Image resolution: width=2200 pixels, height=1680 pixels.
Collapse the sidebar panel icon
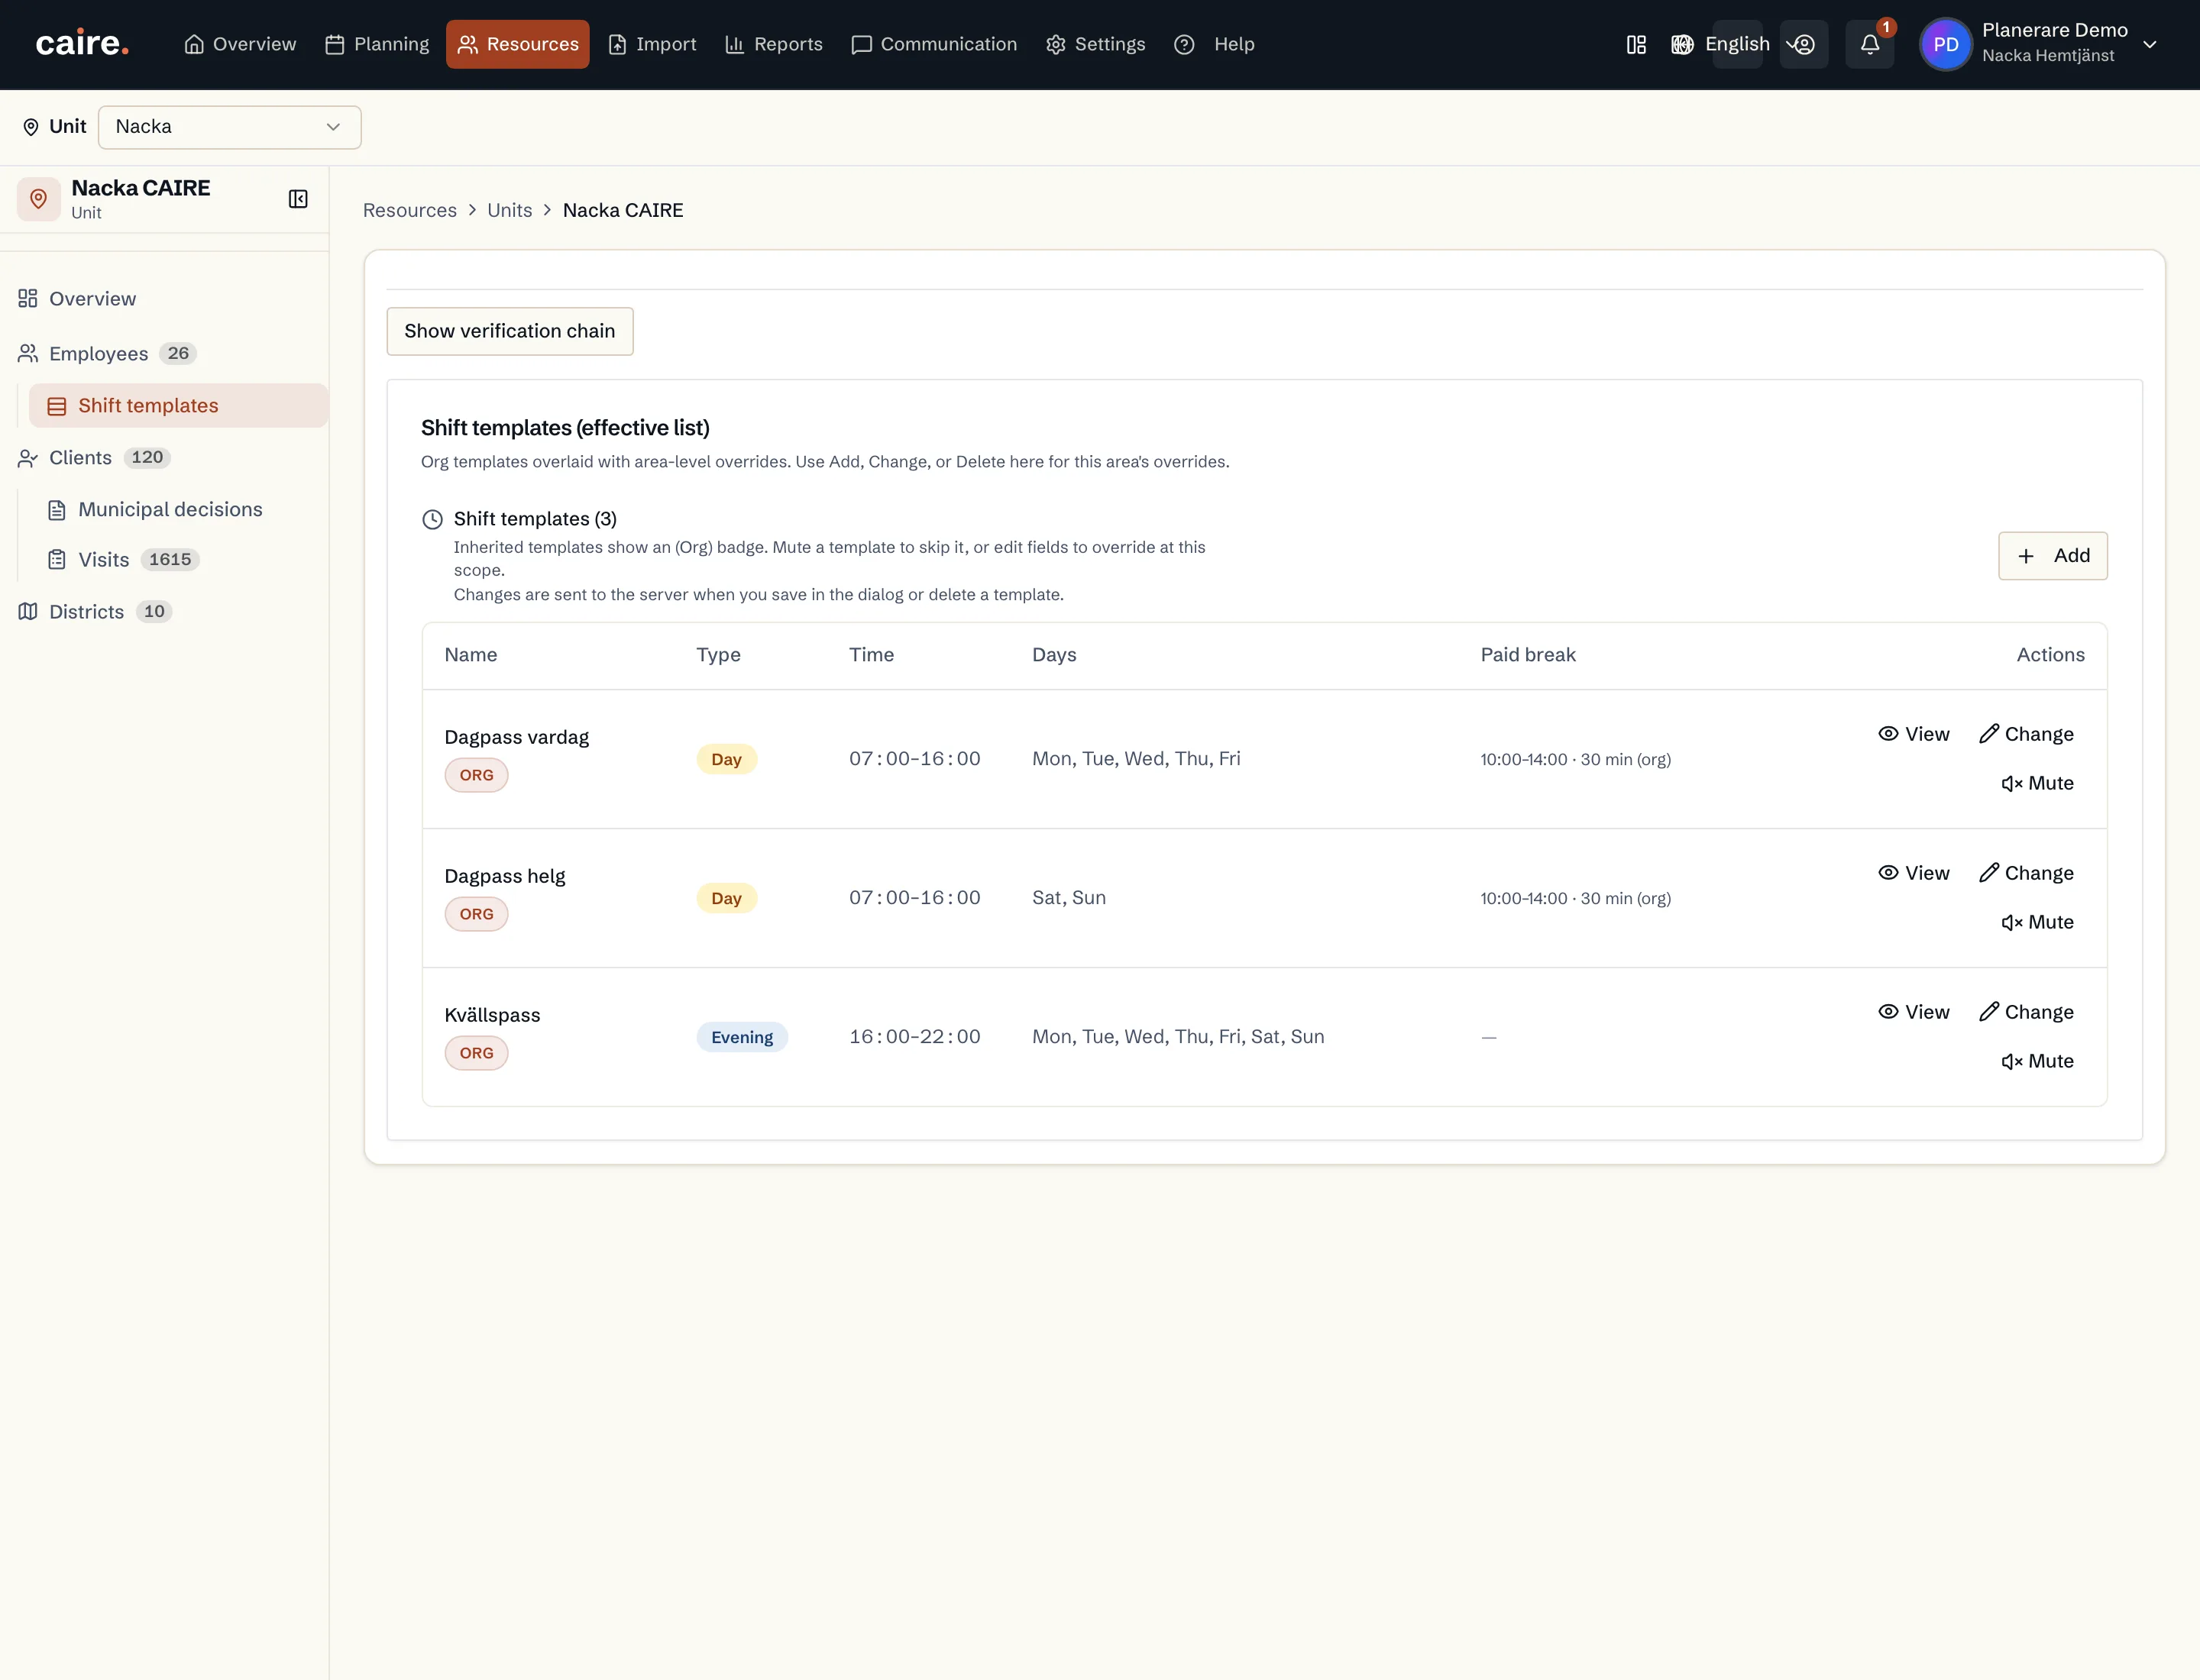(298, 199)
